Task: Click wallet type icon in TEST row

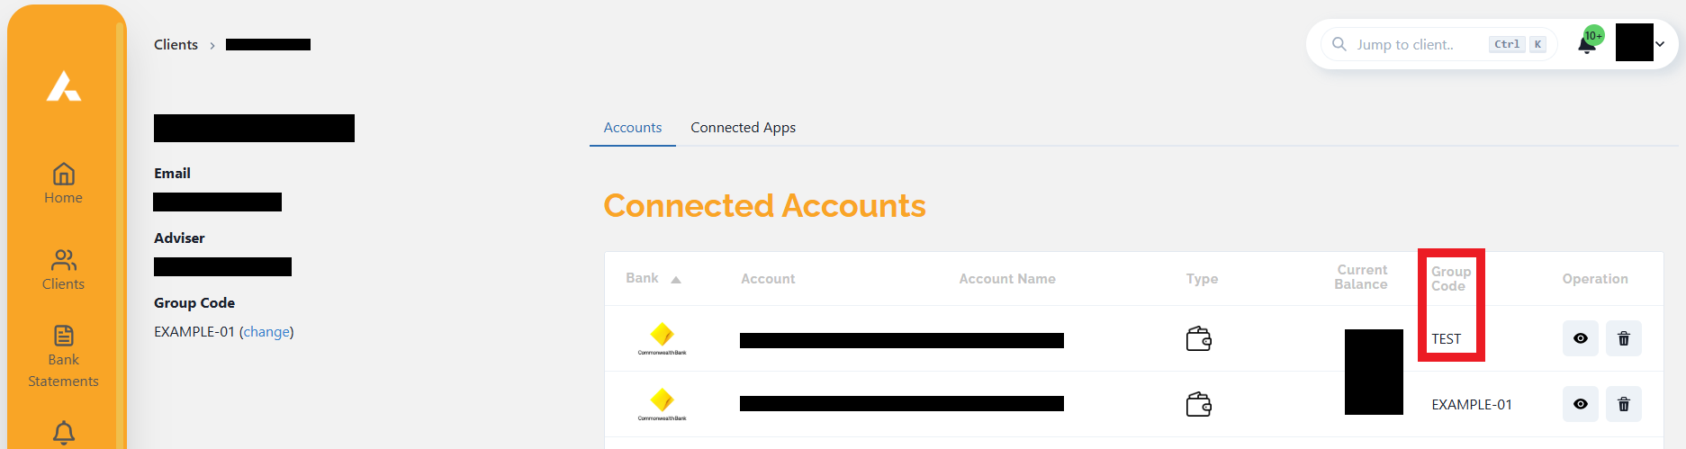Action: tap(1198, 339)
